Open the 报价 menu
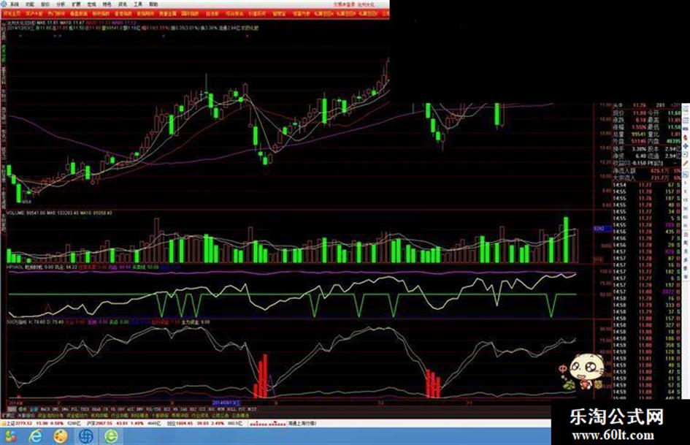690x445 pixels. point(45,4)
